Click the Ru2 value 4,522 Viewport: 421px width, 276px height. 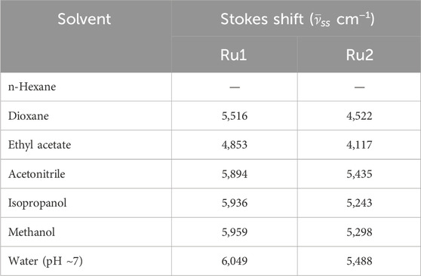(x=359, y=116)
